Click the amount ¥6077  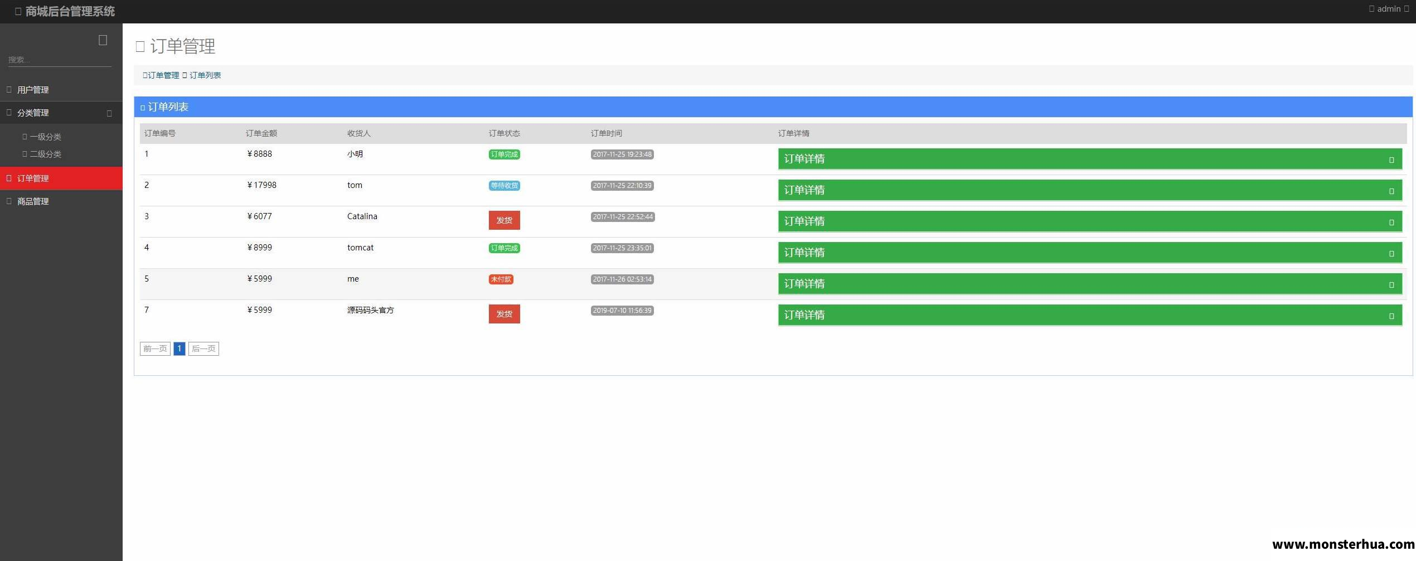click(x=259, y=216)
